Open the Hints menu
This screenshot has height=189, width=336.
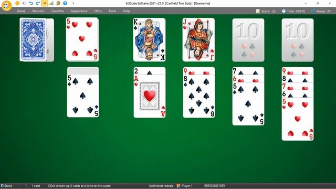[98, 11]
